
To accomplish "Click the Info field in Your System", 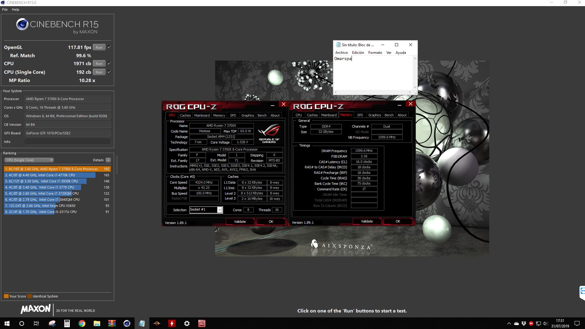I will [68, 142].
